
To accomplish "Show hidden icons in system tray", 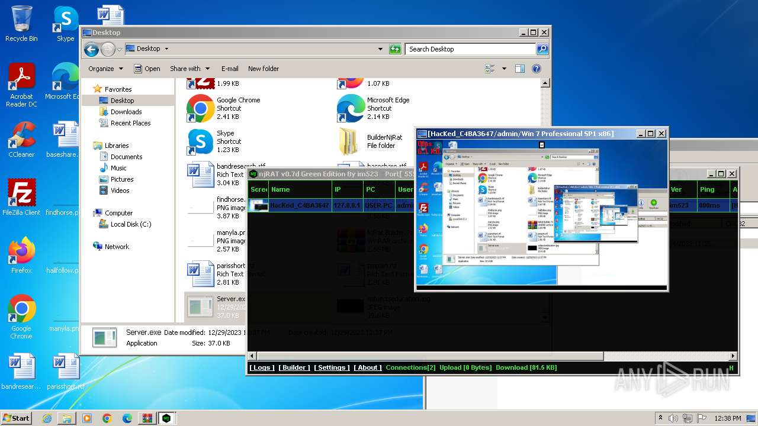I will (x=661, y=418).
